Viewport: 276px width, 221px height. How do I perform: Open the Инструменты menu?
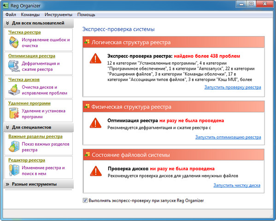(x=59, y=14)
